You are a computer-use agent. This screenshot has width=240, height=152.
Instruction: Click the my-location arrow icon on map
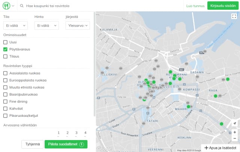234,124
